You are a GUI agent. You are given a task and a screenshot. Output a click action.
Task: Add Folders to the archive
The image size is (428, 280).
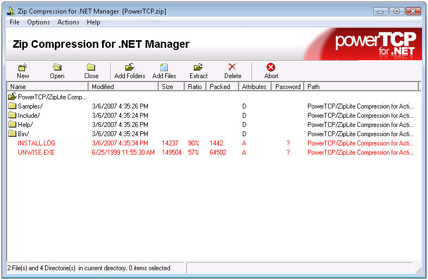tap(130, 71)
